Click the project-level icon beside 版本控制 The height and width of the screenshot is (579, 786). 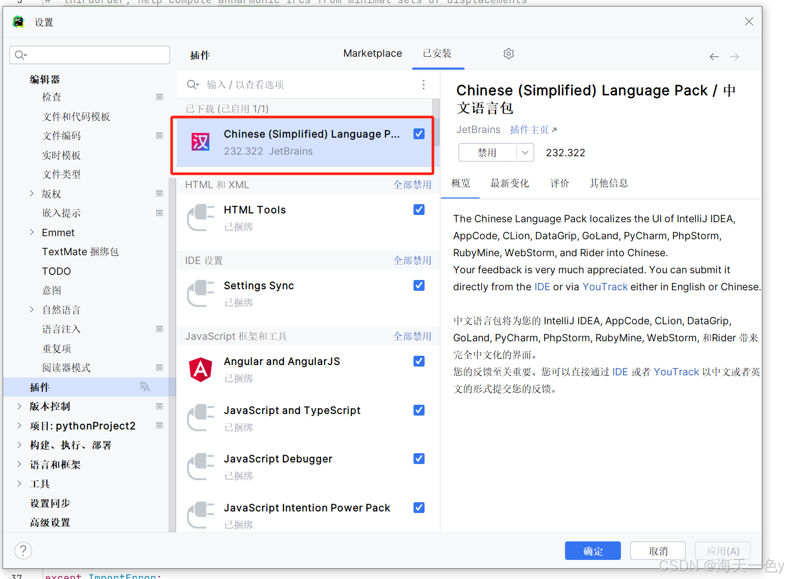160,406
